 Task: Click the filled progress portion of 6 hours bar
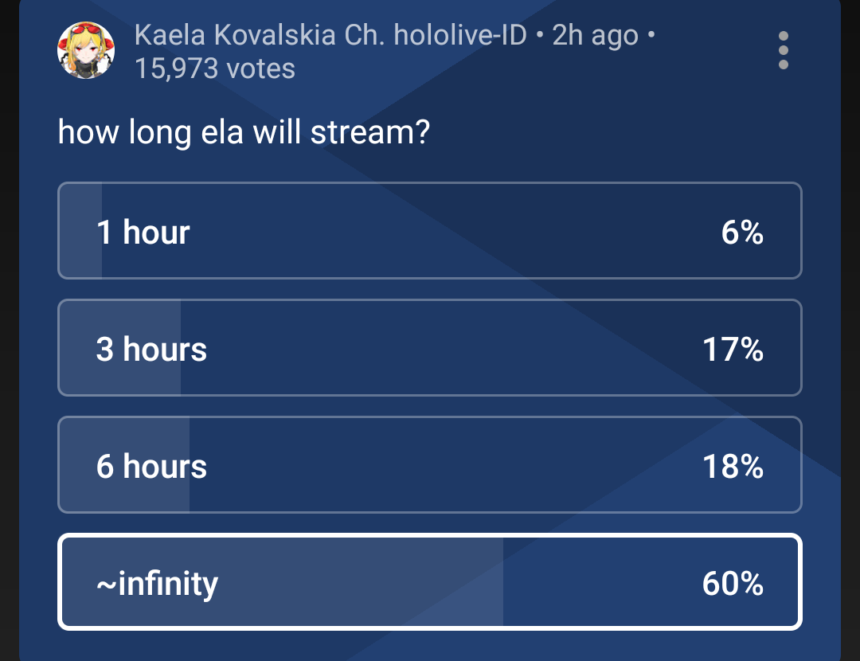[124, 464]
